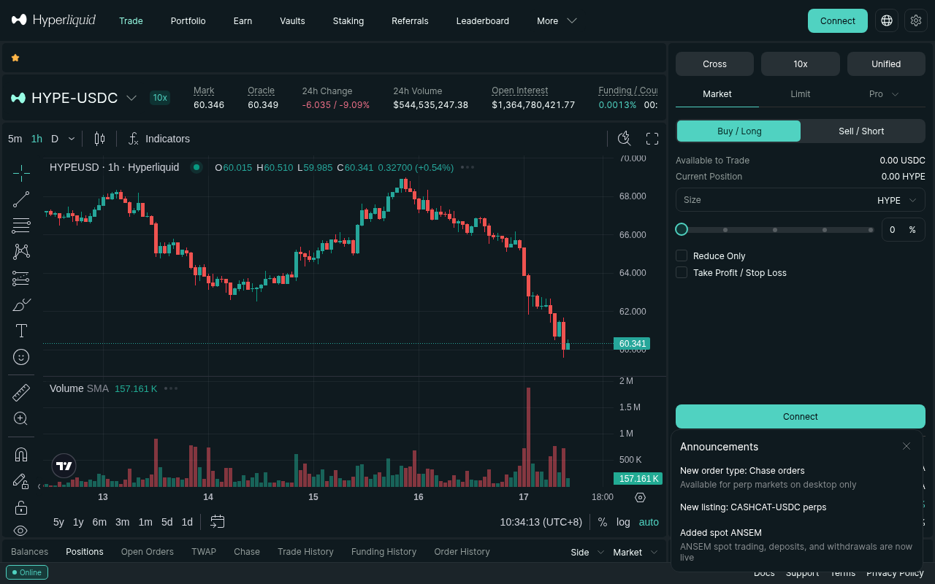Open the emoji icons tool
Viewport: 935px width, 584px height.
21,357
